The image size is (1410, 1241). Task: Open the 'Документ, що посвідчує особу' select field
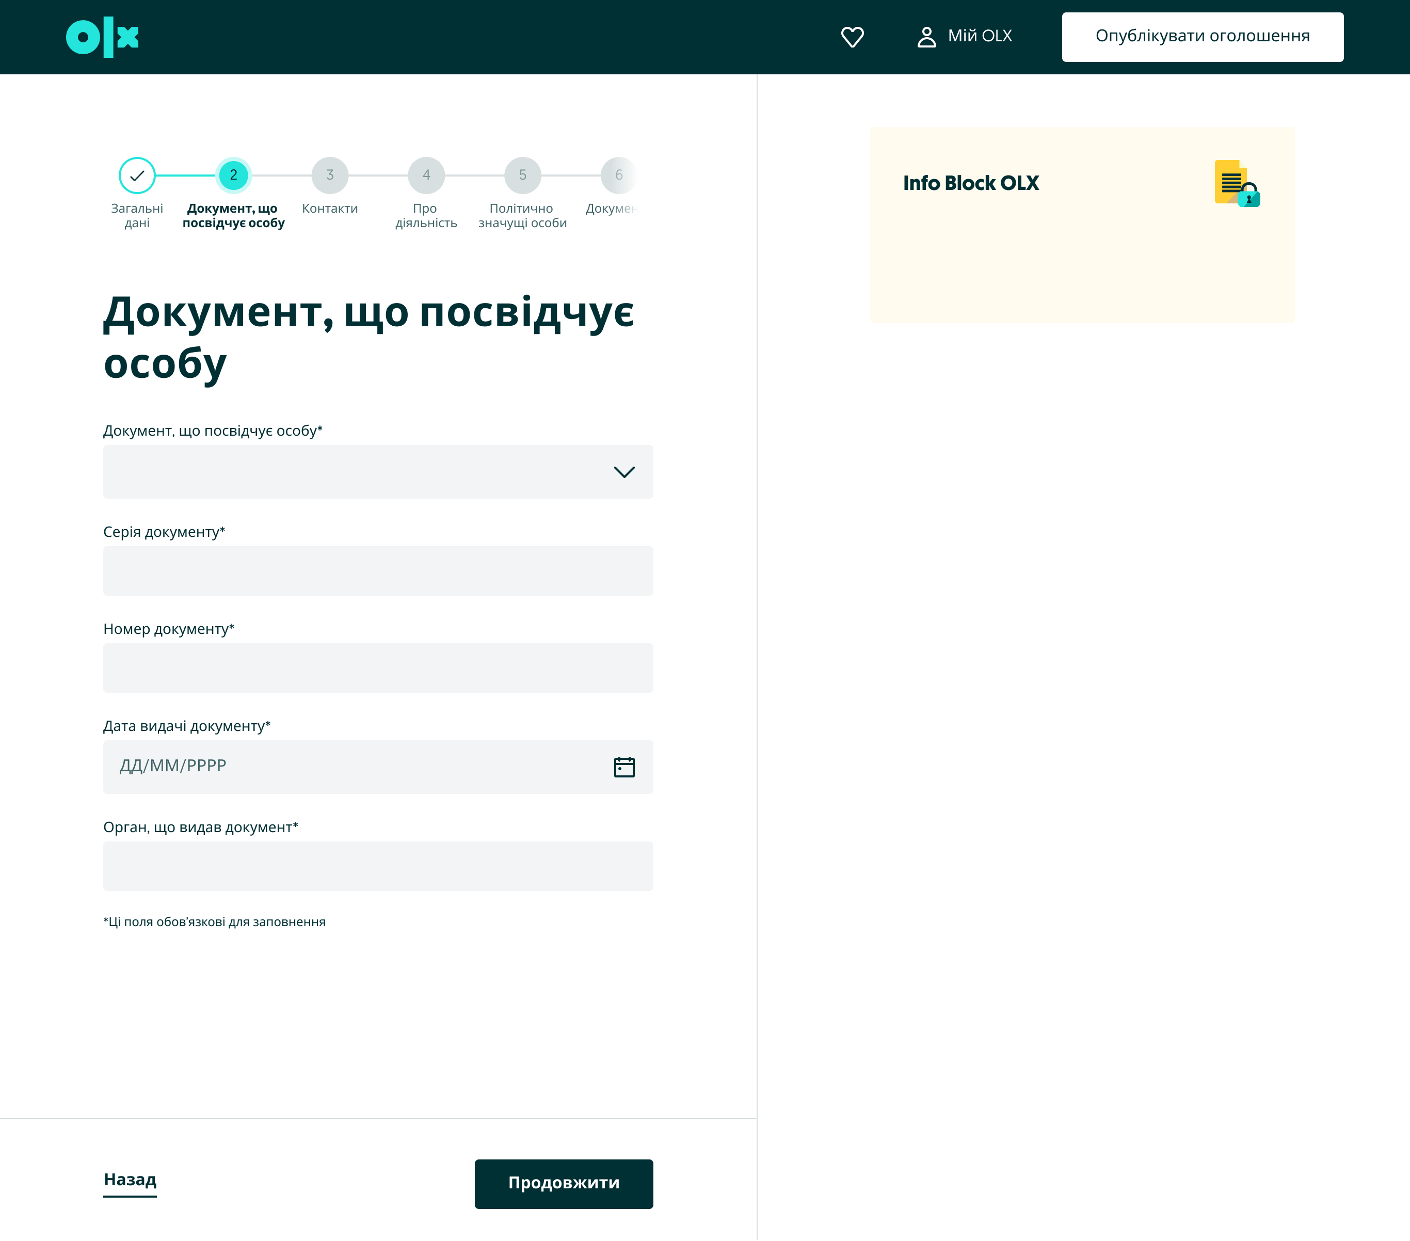coord(378,472)
